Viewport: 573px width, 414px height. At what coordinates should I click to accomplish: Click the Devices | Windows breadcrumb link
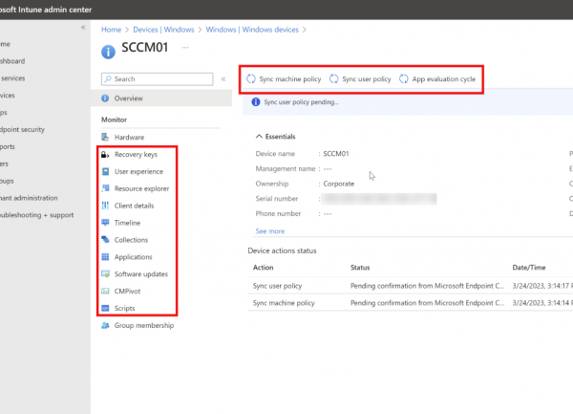coord(163,30)
